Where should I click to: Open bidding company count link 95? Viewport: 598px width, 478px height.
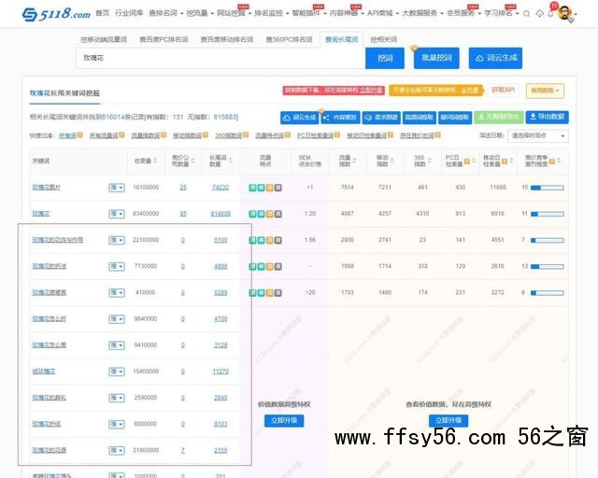[x=183, y=214]
